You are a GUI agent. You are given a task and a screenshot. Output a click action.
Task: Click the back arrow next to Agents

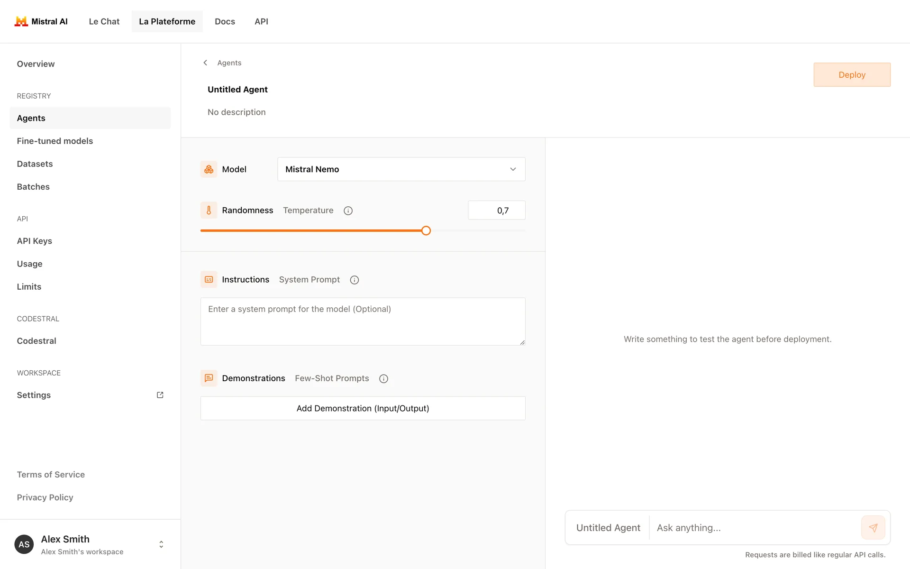tap(205, 63)
